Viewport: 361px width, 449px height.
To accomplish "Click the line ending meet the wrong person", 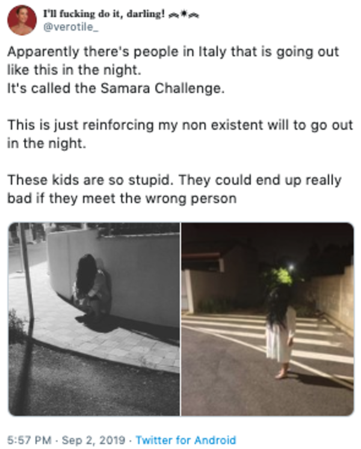I will pos(122,199).
